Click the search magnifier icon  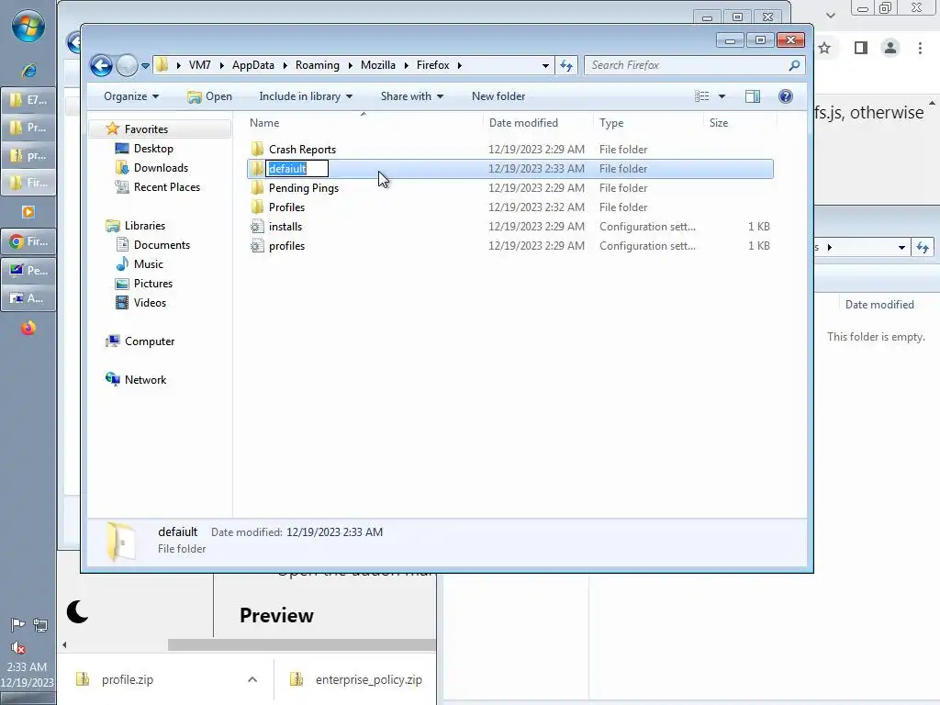point(794,65)
